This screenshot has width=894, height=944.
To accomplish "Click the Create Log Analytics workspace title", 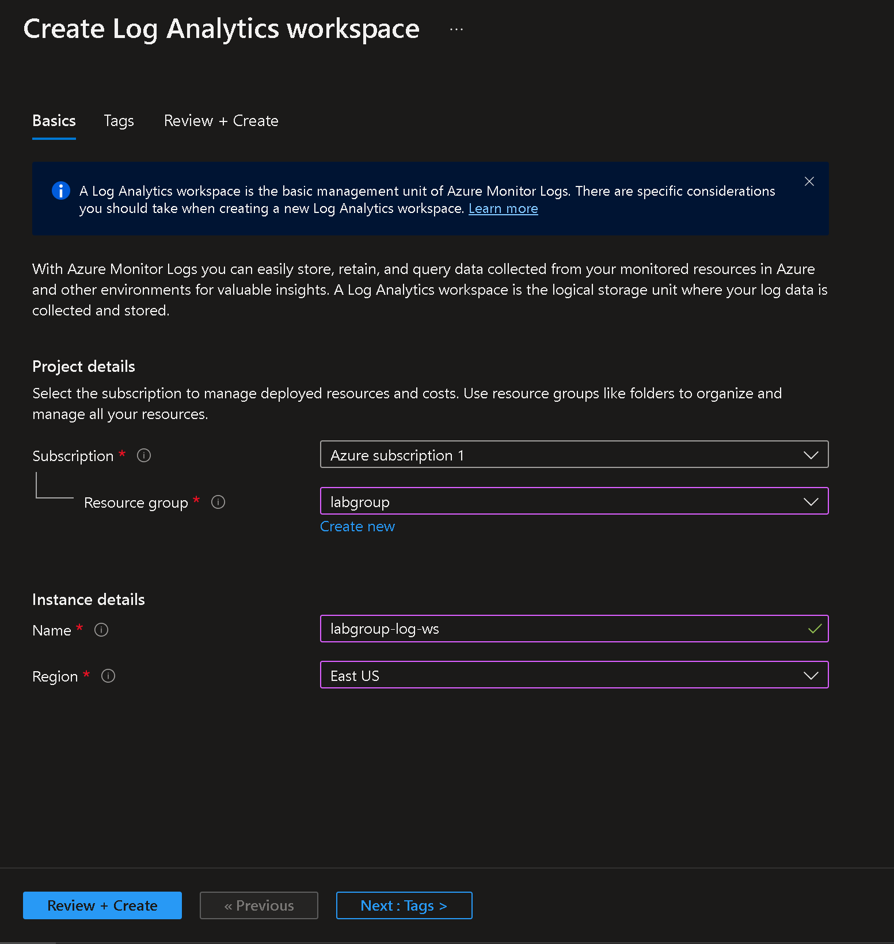I will pos(221,29).
